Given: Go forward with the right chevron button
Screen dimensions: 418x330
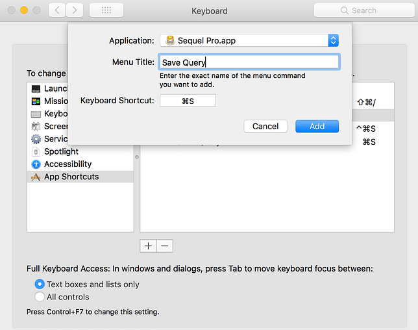Looking at the screenshot, I should pyautogui.click(x=75, y=10).
